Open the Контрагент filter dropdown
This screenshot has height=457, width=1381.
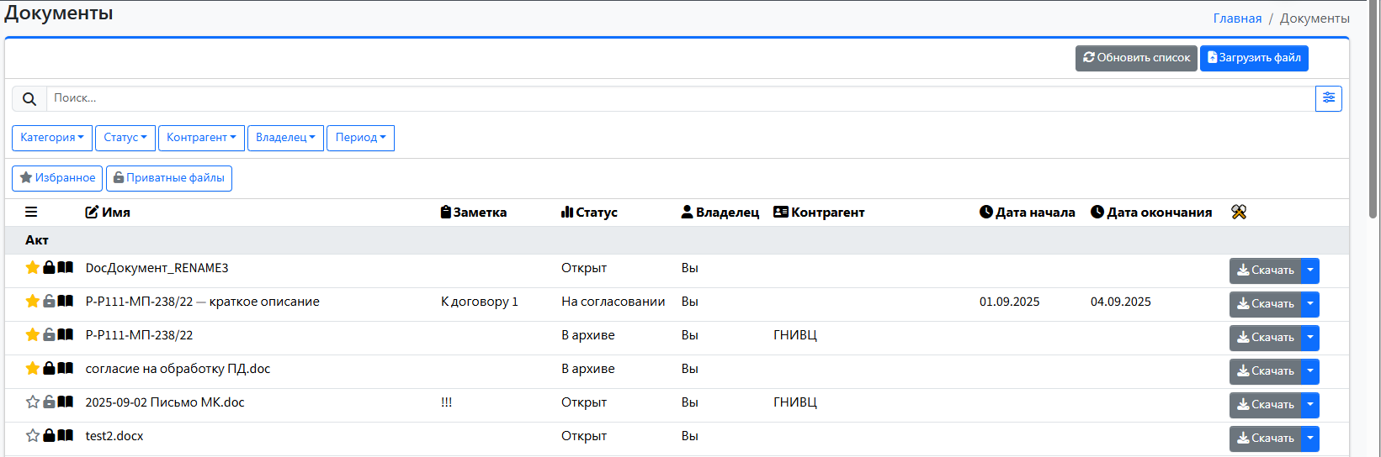tap(201, 138)
